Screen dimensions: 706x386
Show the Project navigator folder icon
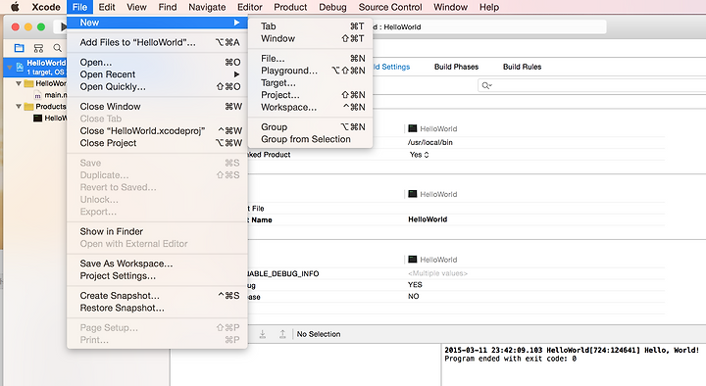[x=19, y=48]
